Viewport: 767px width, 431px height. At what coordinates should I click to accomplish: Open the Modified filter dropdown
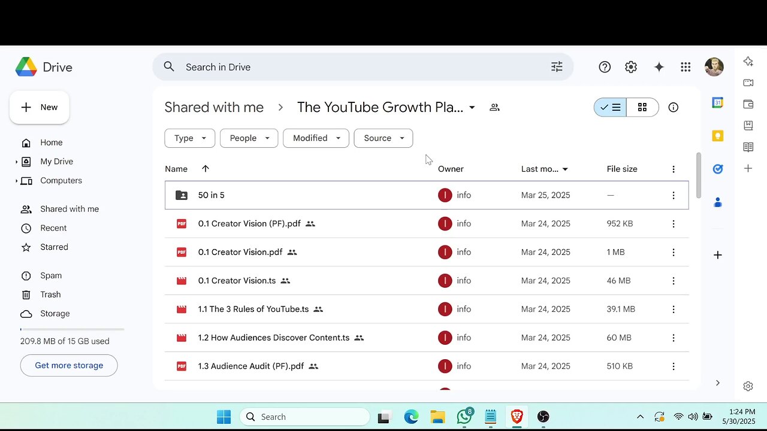click(316, 138)
